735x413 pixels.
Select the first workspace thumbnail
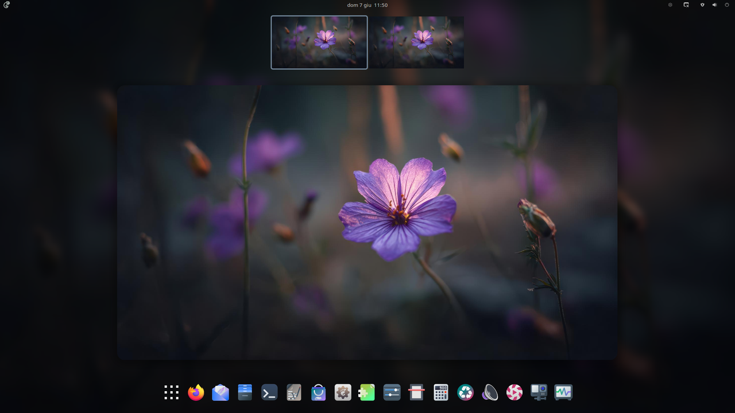tap(319, 42)
